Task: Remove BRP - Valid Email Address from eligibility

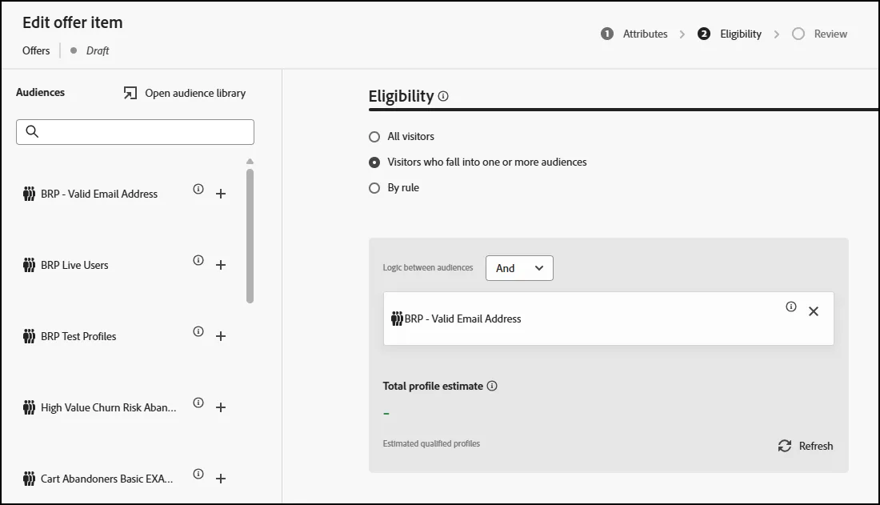Action: [814, 311]
